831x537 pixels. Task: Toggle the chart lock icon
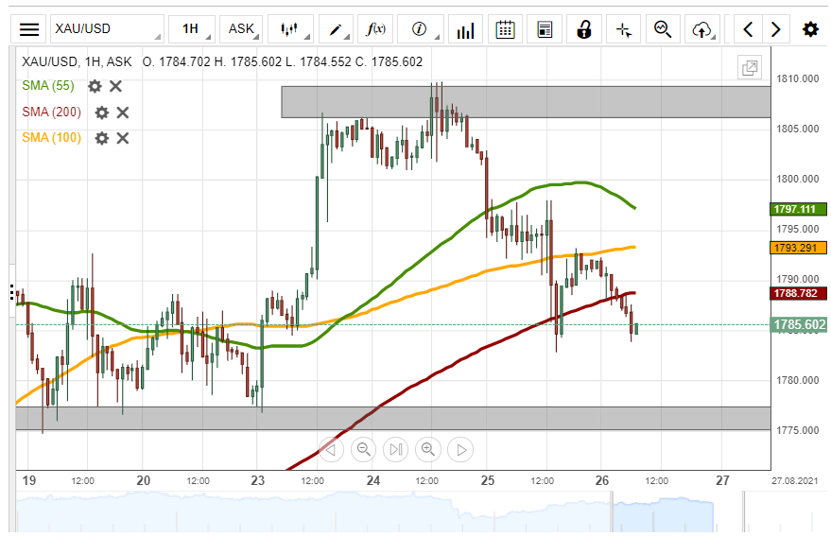tap(584, 29)
